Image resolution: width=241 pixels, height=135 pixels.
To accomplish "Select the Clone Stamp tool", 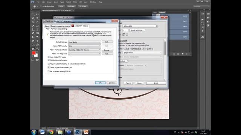I will pyautogui.click(x=33, y=29).
